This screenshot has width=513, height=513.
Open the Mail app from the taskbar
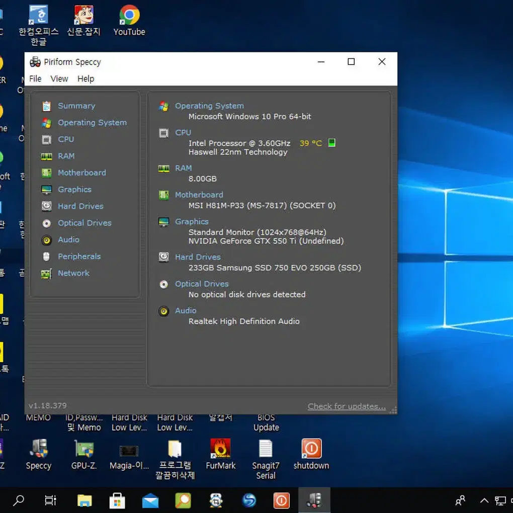click(x=150, y=501)
